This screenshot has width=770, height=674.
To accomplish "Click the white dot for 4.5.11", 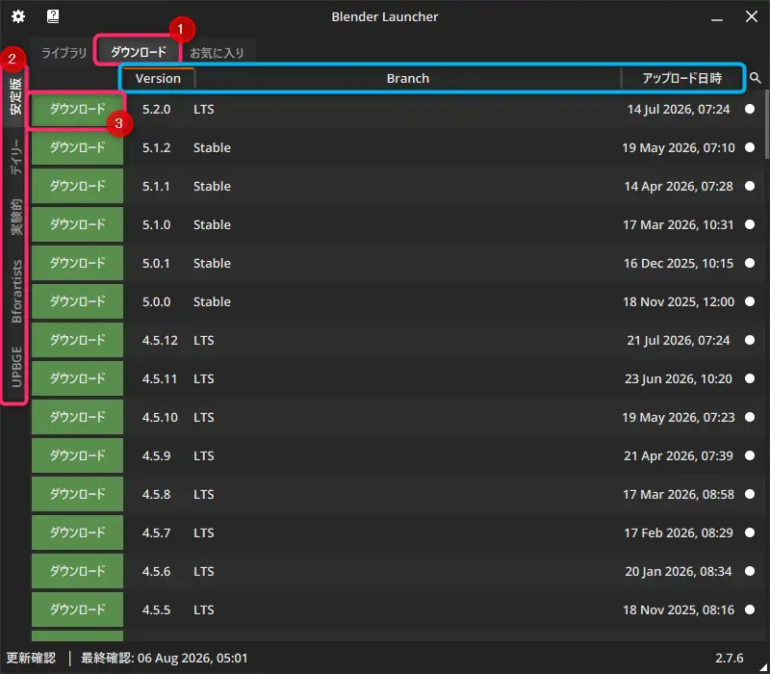I will (750, 378).
